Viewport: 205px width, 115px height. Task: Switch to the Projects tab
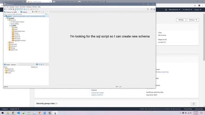(24, 12)
